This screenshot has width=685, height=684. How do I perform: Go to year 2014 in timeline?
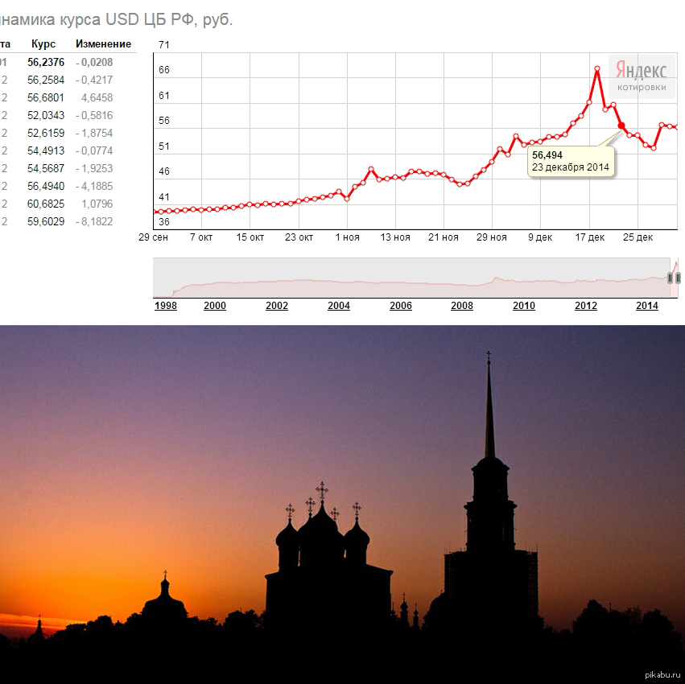click(x=647, y=306)
